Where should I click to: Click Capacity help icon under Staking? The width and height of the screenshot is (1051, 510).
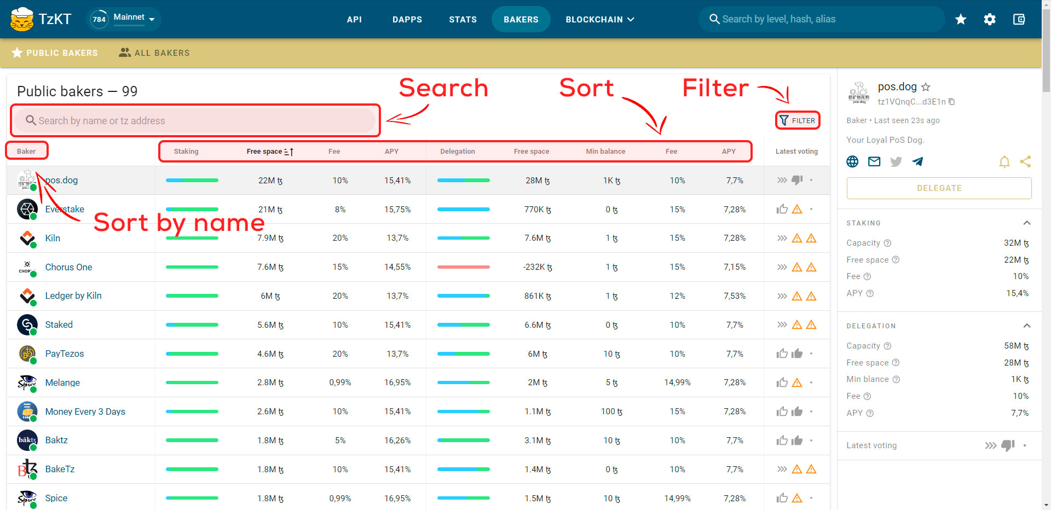887,243
